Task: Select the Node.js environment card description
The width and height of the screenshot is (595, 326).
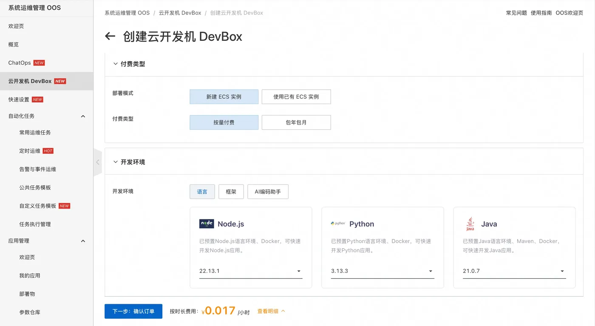Action: click(x=250, y=246)
